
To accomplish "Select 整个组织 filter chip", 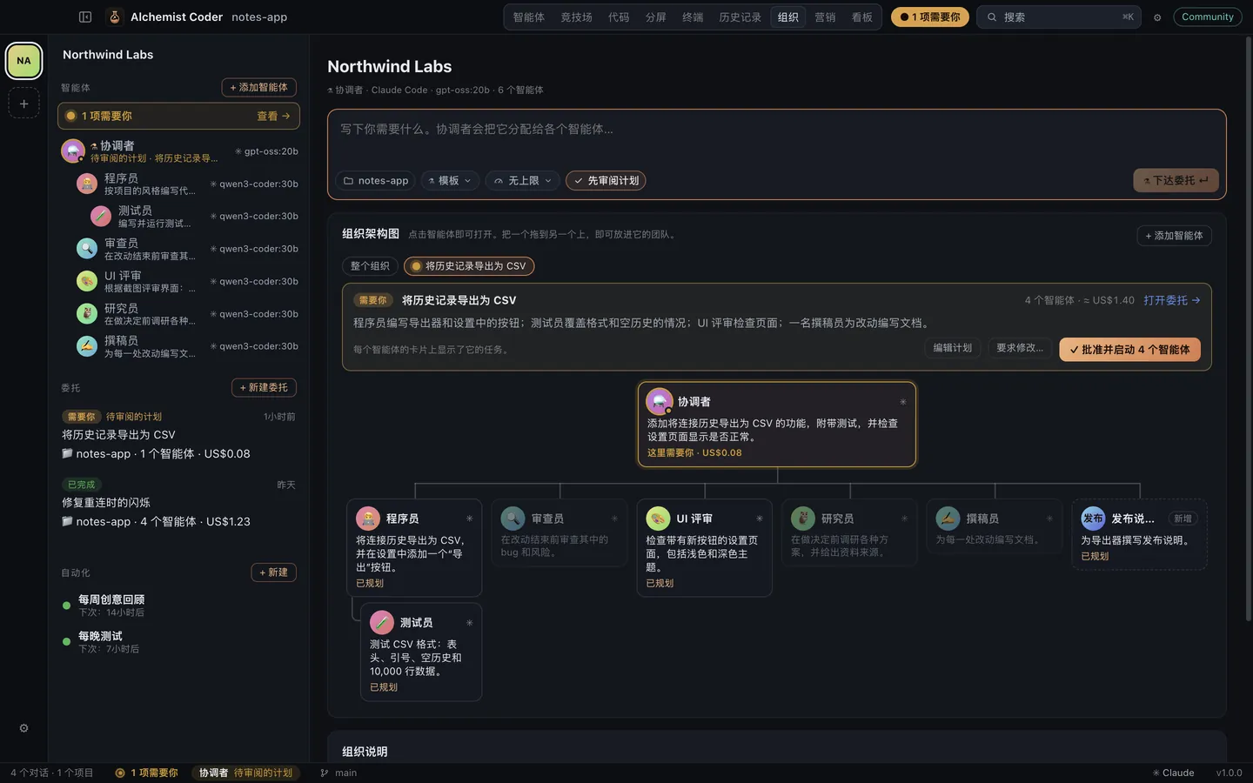I will pyautogui.click(x=370, y=266).
